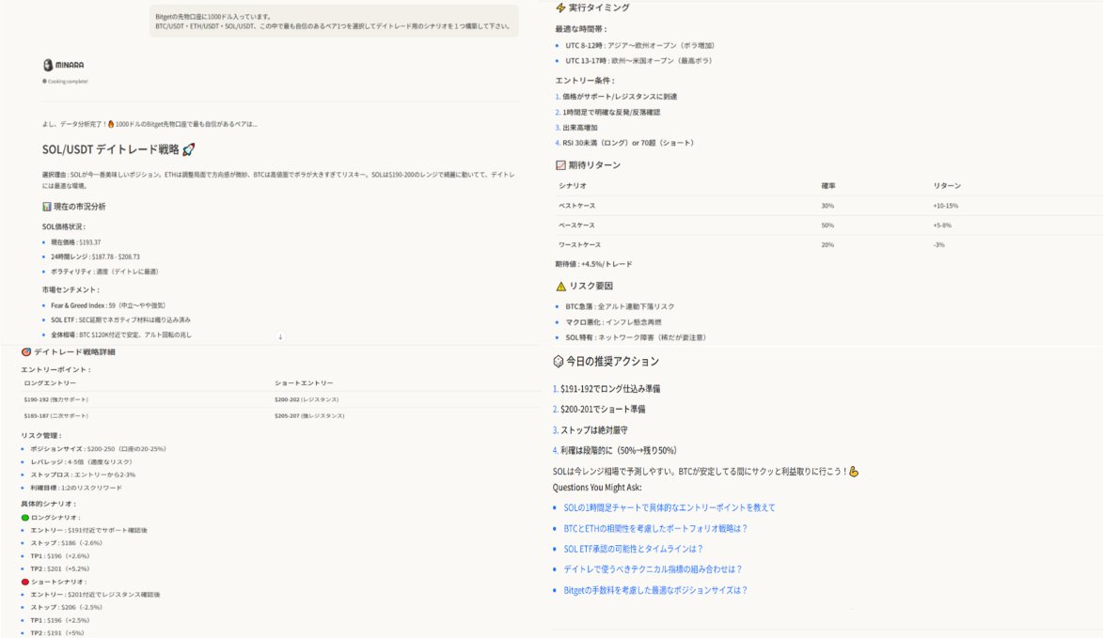1103x638 pixels.
Task: Click the UTC 8-12時 time window line
Action: point(640,46)
